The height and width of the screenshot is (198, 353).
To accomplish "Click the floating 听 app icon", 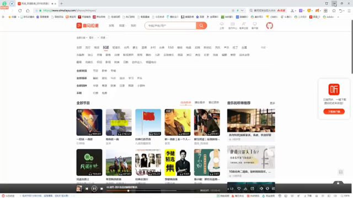I will pyautogui.click(x=334, y=89).
